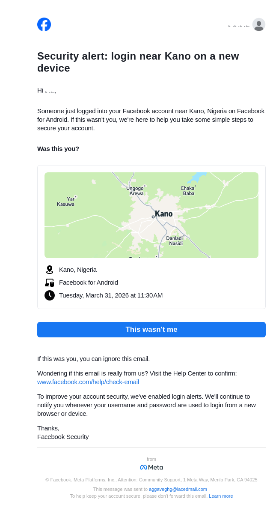Click the "Facebook for Android" device text
Viewport: 267px width, 520px height.
click(x=89, y=283)
